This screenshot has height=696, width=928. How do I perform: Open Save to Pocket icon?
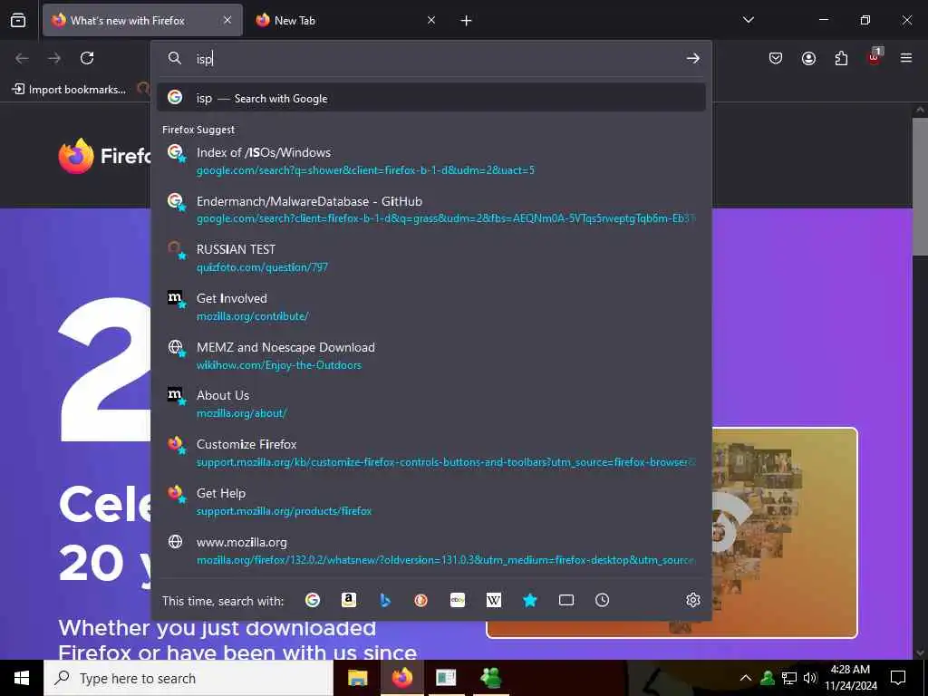[x=776, y=58]
